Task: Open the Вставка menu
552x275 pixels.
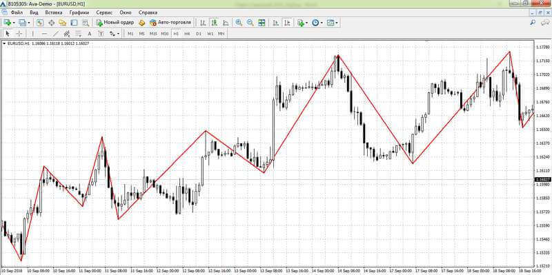Action: pyautogui.click(x=54, y=12)
